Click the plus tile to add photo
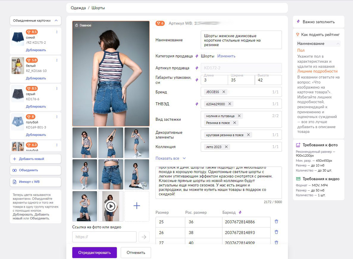Viewport: 353px width, 259px height. click(137, 206)
